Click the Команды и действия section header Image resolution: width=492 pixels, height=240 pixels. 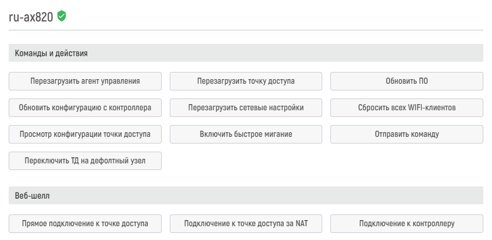click(x=246, y=53)
